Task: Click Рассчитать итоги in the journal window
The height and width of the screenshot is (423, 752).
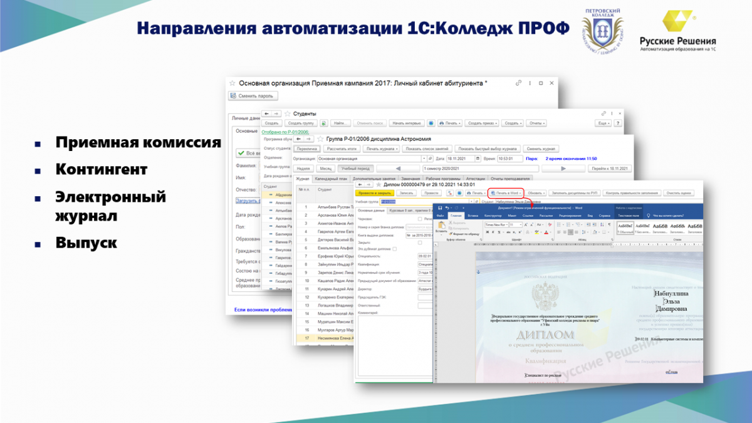Action: tap(342, 149)
